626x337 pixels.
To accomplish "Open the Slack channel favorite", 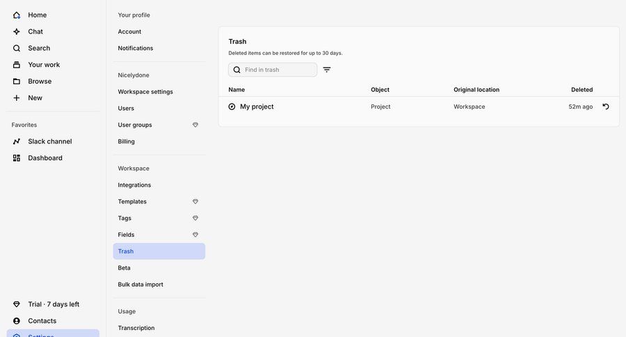I will (49, 141).
